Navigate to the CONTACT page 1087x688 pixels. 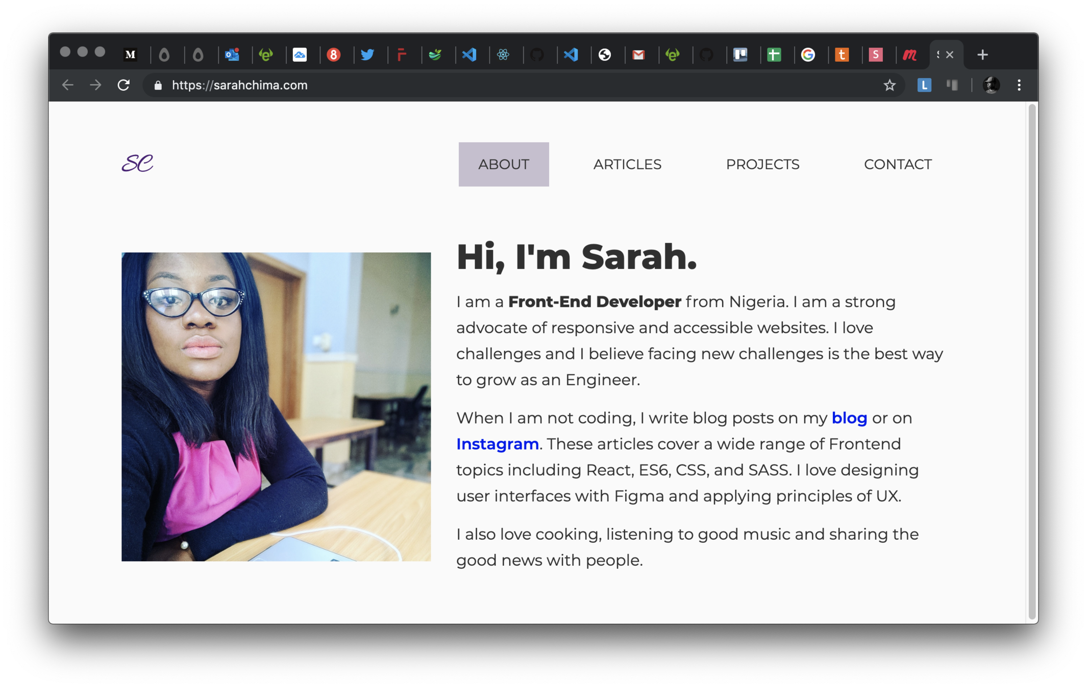pos(898,164)
